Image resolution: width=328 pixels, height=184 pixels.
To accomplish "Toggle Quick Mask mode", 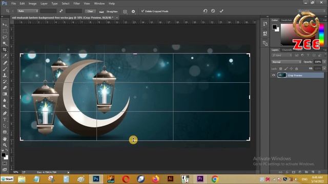I will coord(5,164).
